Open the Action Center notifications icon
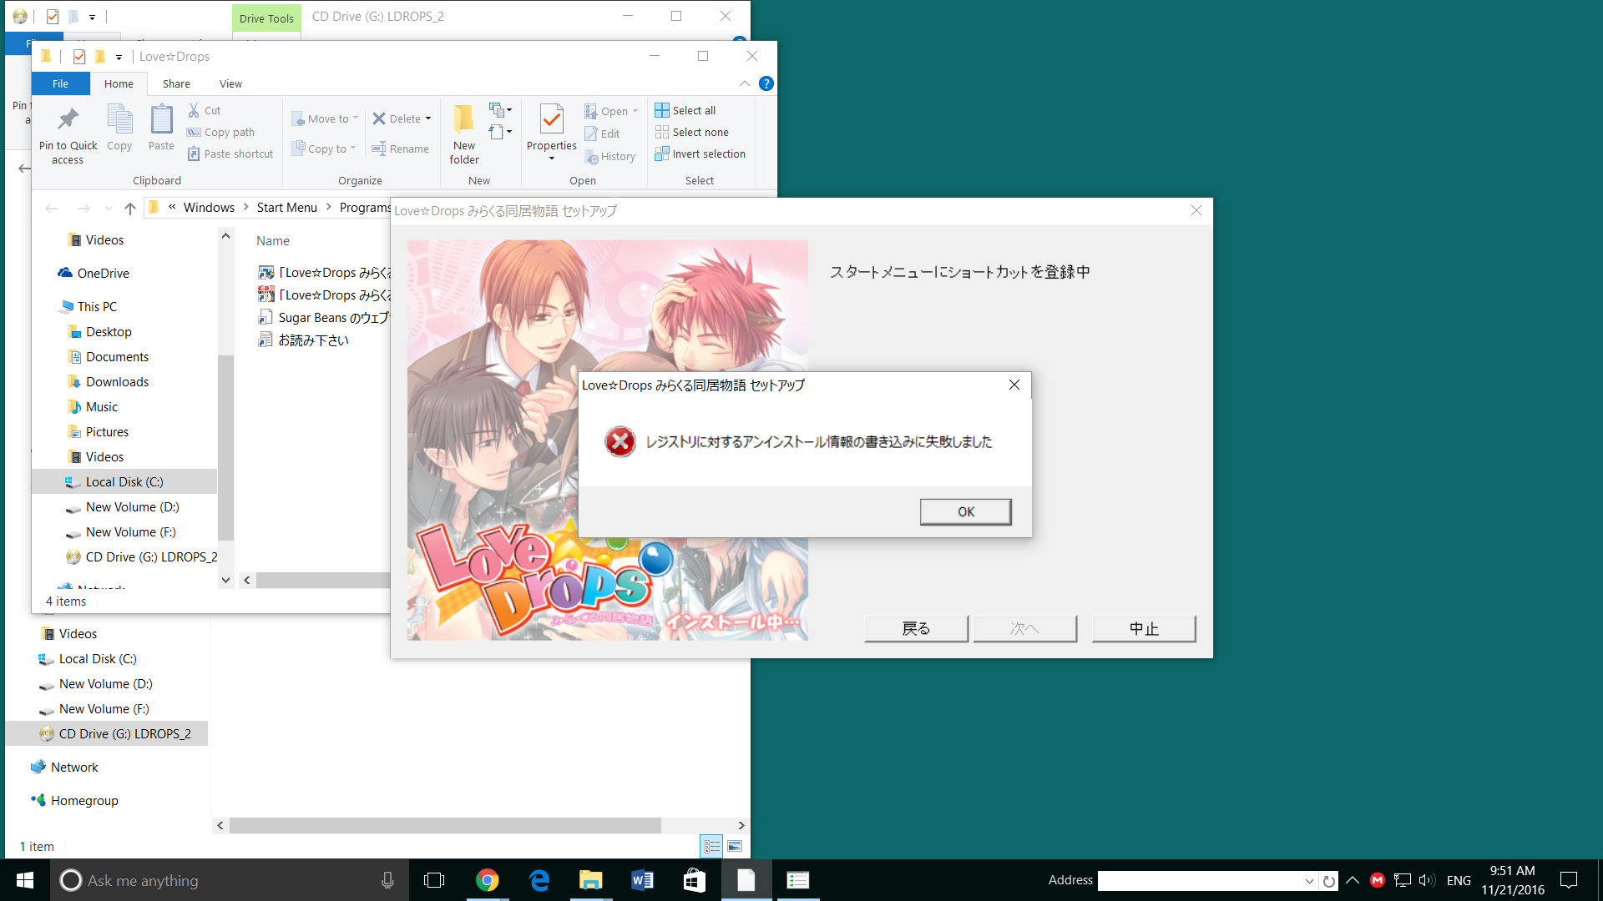The width and height of the screenshot is (1603, 901). coord(1569,880)
